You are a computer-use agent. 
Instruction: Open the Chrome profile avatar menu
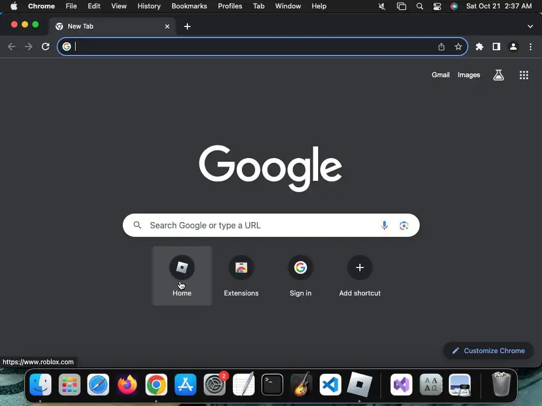click(513, 47)
